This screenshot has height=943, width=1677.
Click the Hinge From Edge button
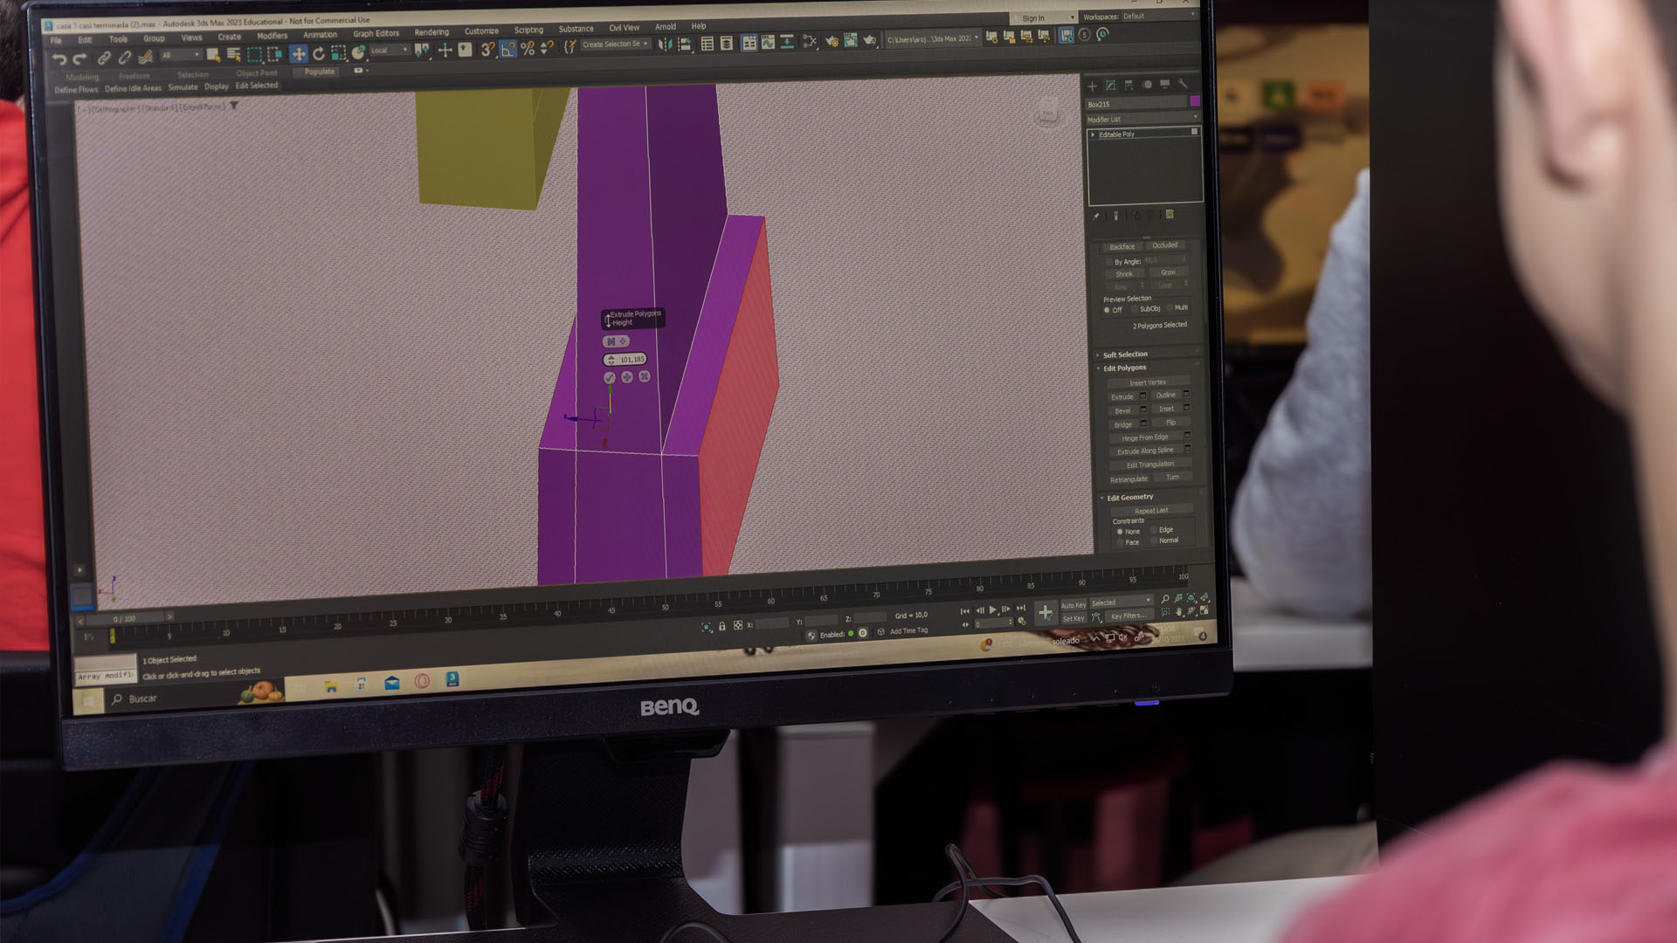coord(1144,437)
